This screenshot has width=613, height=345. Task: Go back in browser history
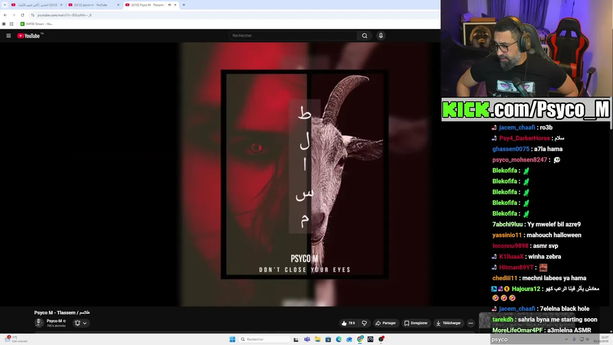point(5,15)
